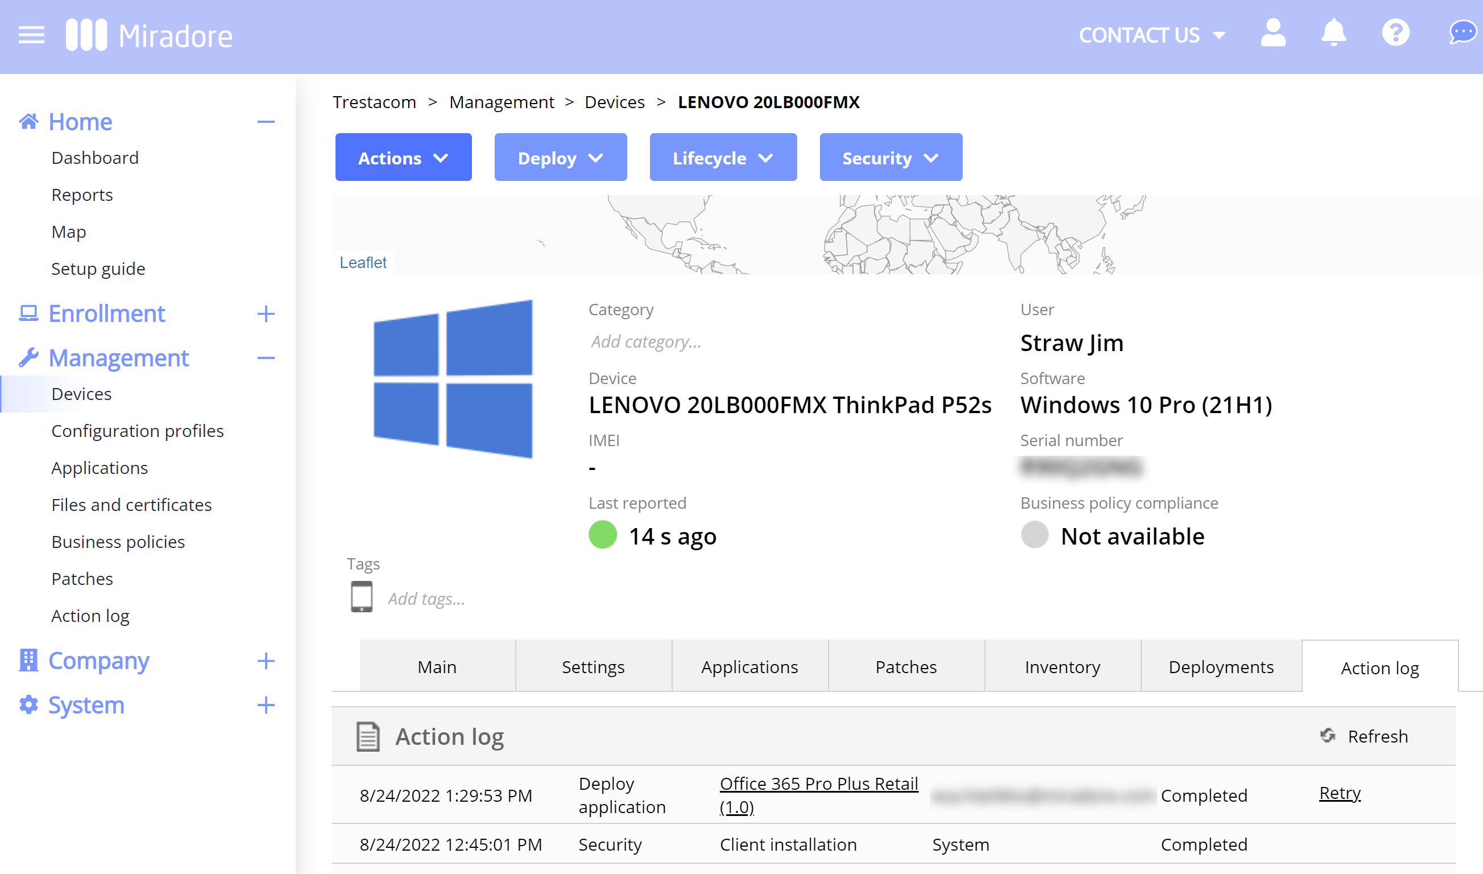The height and width of the screenshot is (874, 1483).
Task: Open the Lifecycle dropdown button
Action: coord(723,157)
